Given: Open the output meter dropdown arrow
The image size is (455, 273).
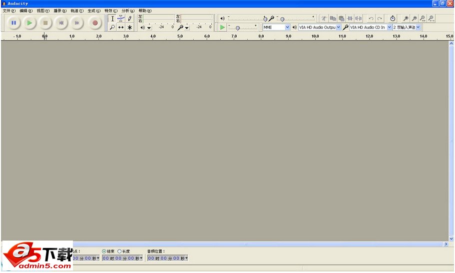Looking at the screenshot, I should coord(149,28).
